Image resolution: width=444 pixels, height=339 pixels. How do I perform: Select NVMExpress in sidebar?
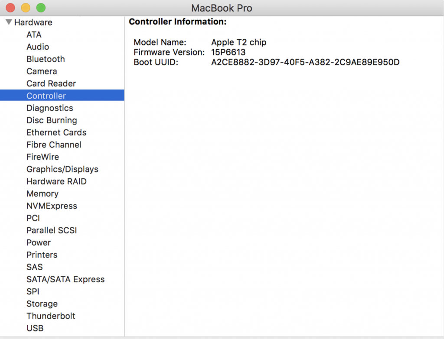click(52, 205)
